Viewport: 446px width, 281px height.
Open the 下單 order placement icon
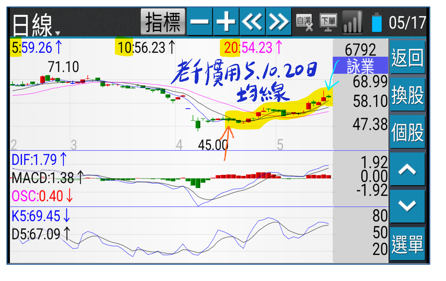pos(328,23)
